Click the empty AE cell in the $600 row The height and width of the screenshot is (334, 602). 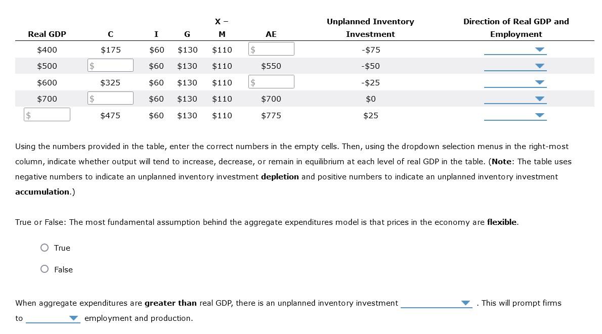[x=271, y=81]
